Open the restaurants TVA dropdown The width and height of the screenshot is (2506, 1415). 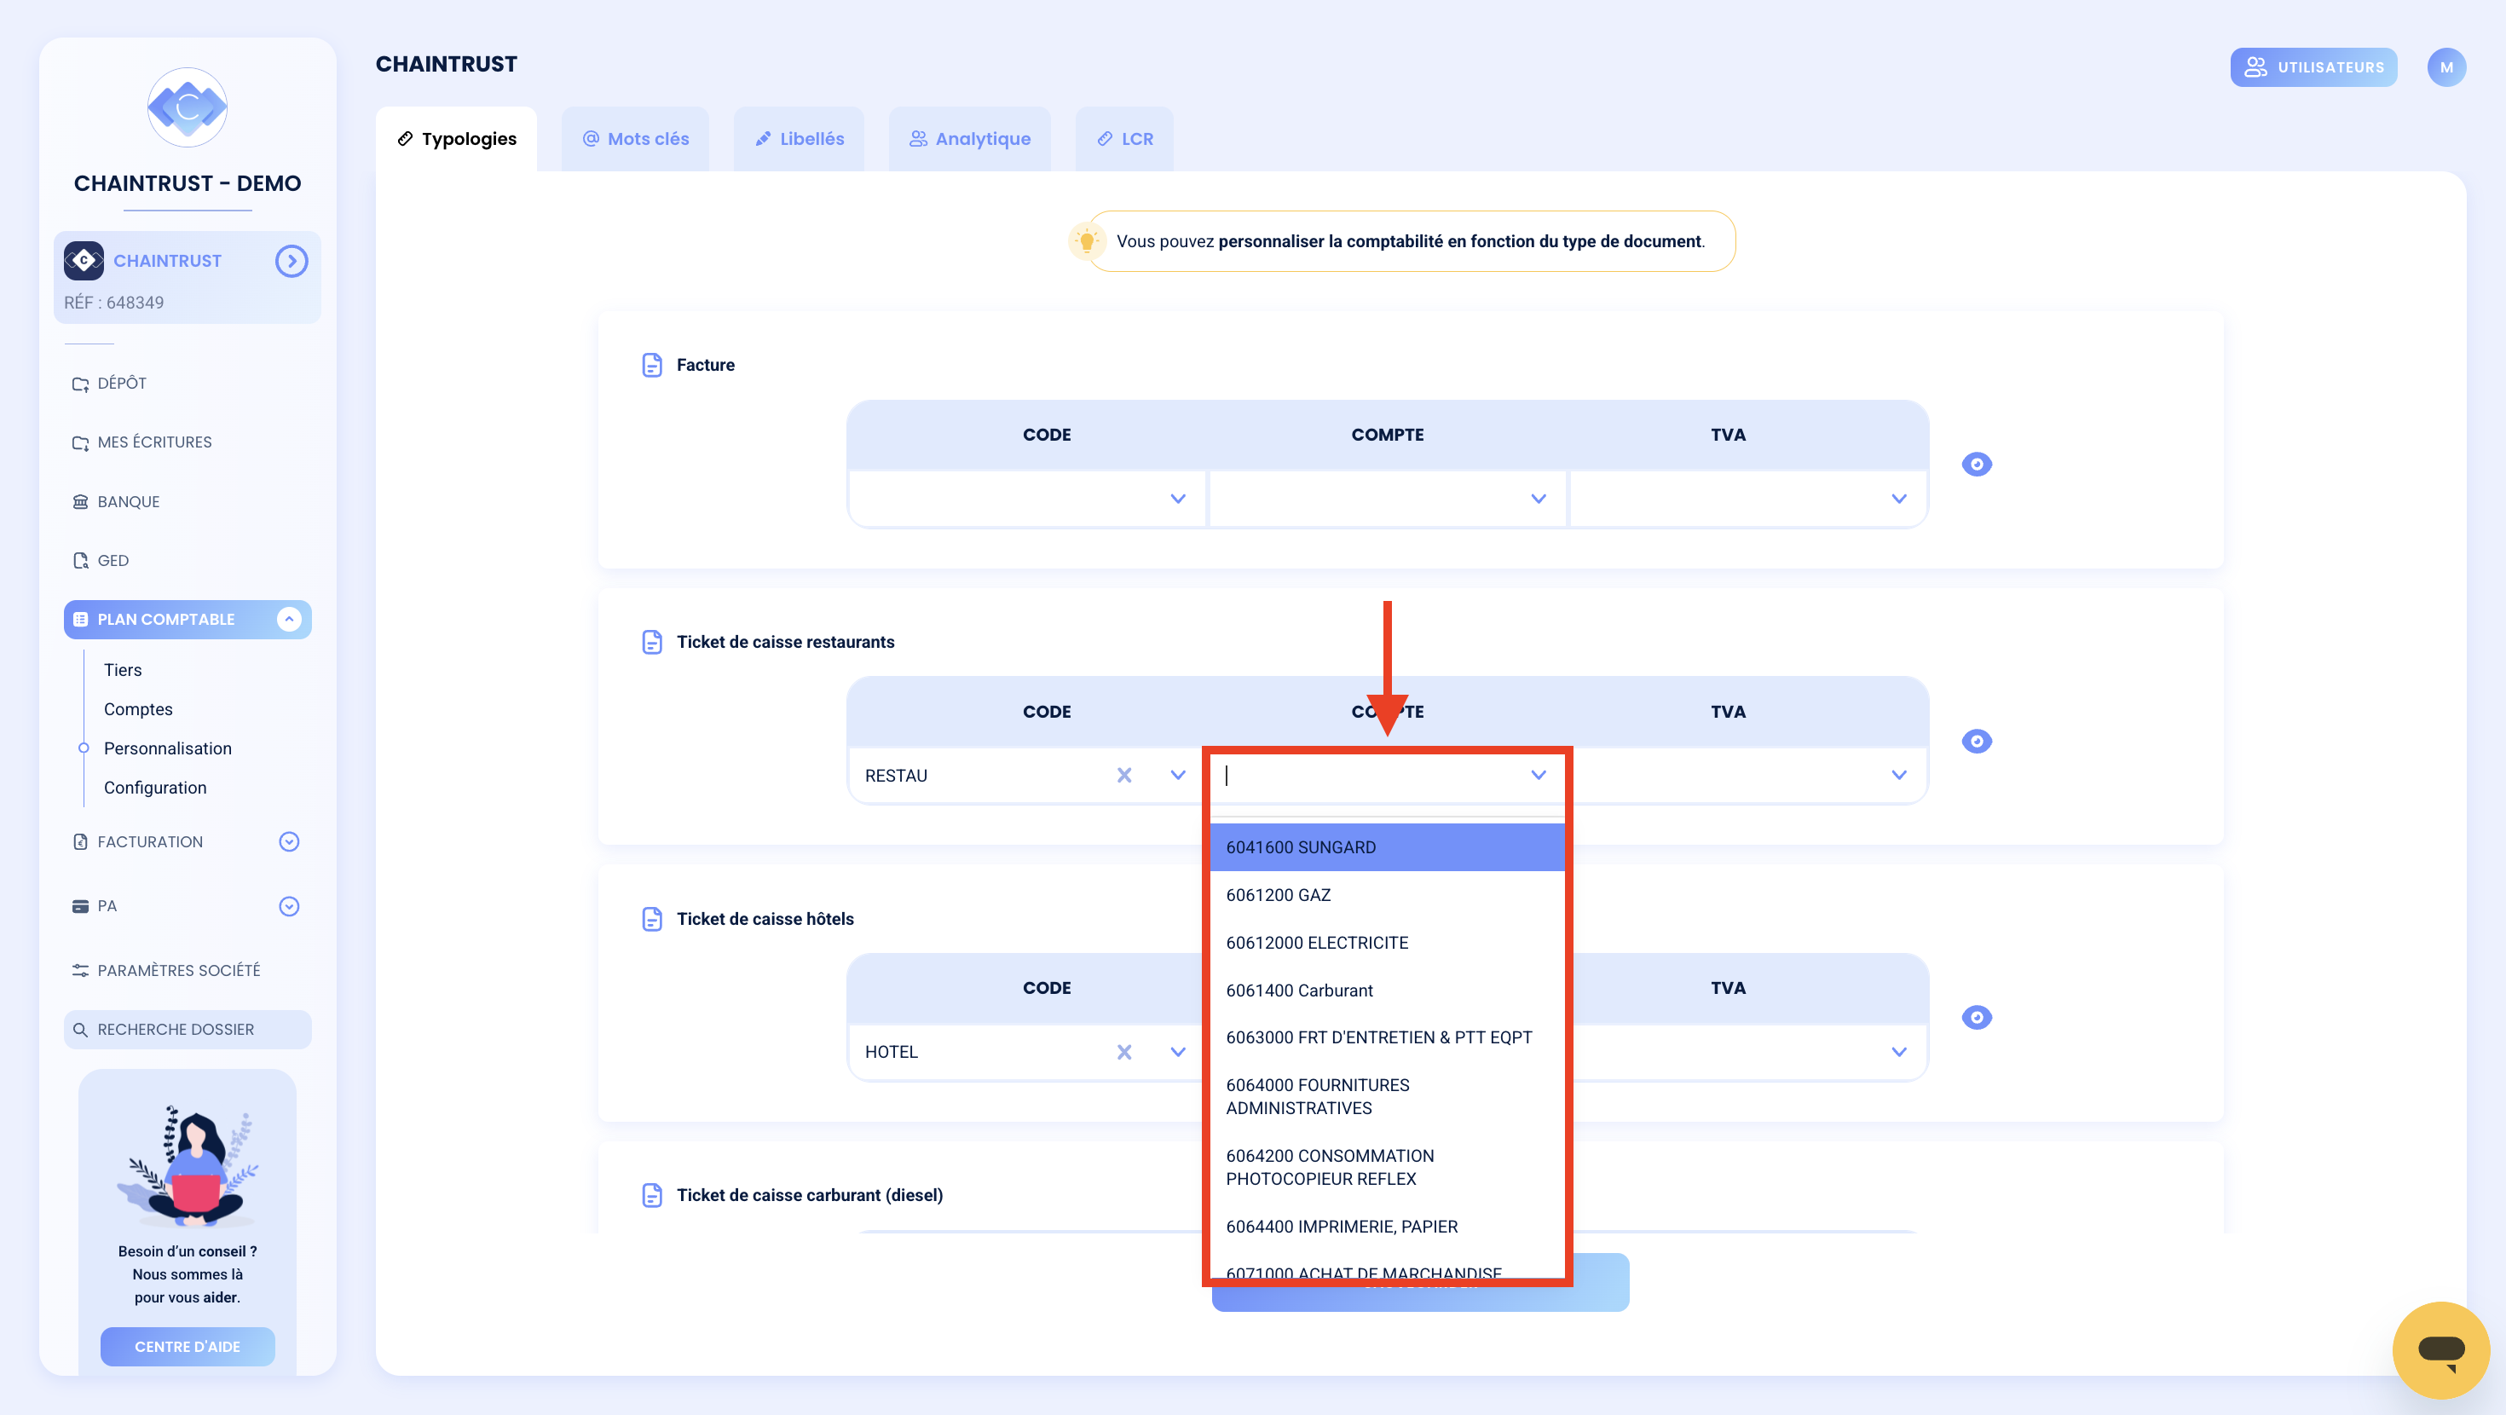[1748, 776]
